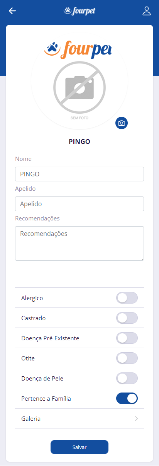
Task: Tap the camera icon to change photo
Action: pyautogui.click(x=122, y=123)
